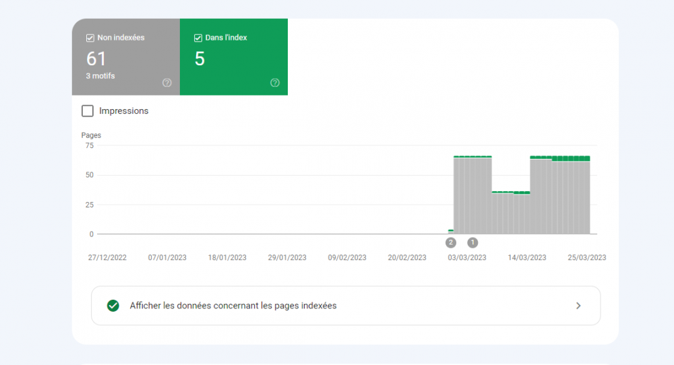Click timeline annotation marker 2
The width and height of the screenshot is (674, 365).
click(x=450, y=242)
